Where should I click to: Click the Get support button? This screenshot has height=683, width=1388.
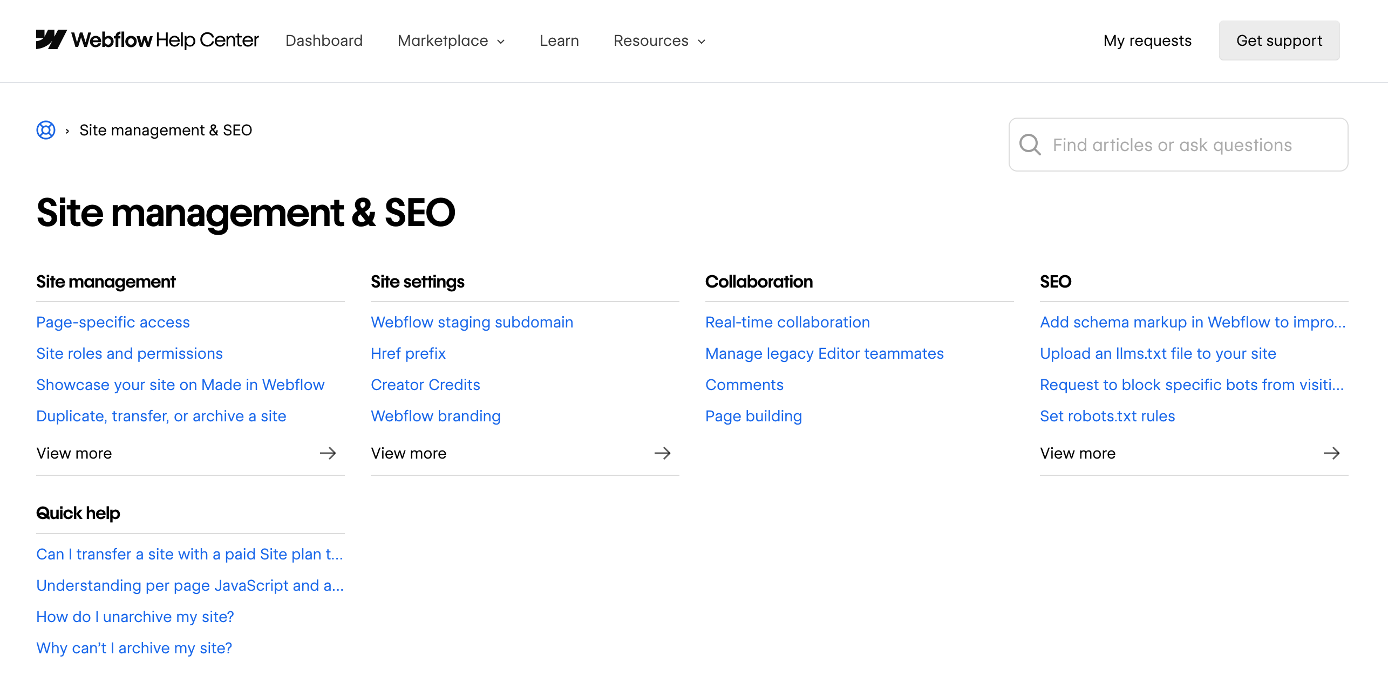[x=1279, y=40]
